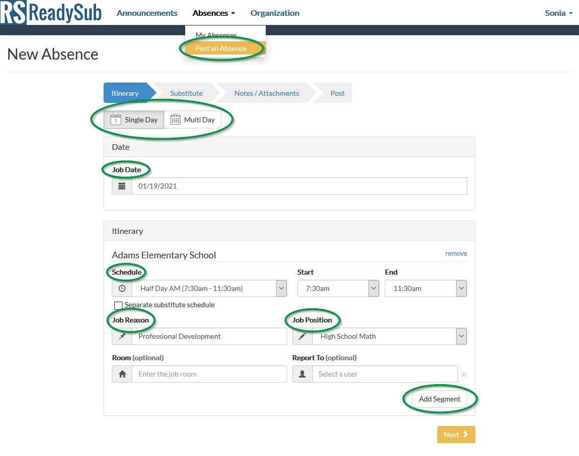Enable the Separate substitute schedule checkbox

pyautogui.click(x=118, y=305)
